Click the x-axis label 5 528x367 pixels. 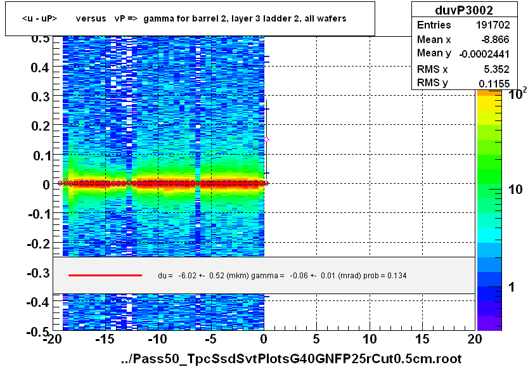pyautogui.click(x=316, y=339)
